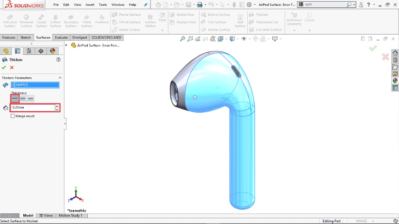Open the SOLIDWORKS Resources home icon
Viewport: 399px width, 224px height.
click(395, 53)
